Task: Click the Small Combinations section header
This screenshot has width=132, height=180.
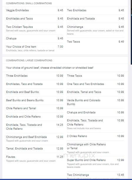Action: coord(29,3)
